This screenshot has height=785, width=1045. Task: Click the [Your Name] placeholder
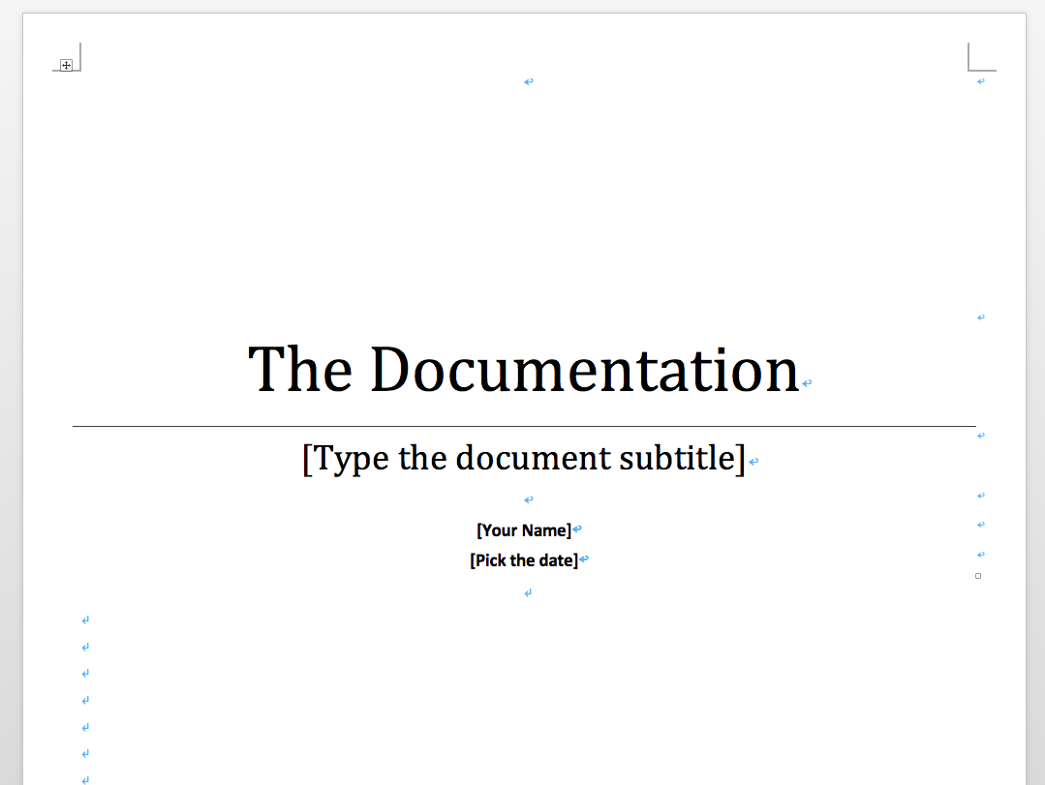pos(524,530)
